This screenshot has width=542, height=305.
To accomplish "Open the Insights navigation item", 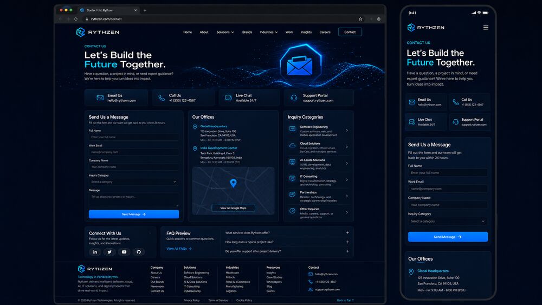I will (x=306, y=32).
